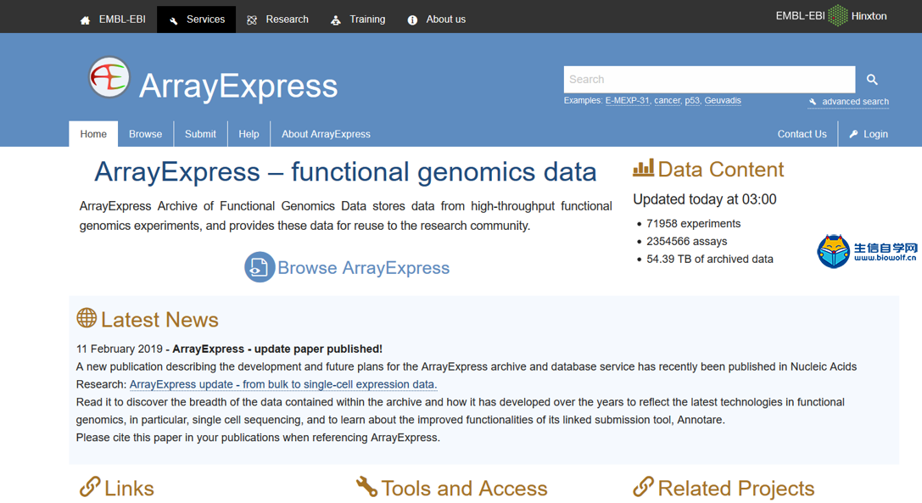
Task: Click the '71958 experiments' text
Action: (693, 224)
